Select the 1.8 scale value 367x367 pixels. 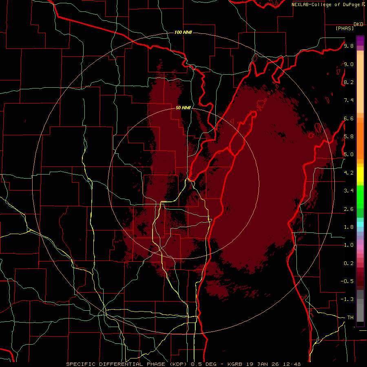click(x=349, y=227)
